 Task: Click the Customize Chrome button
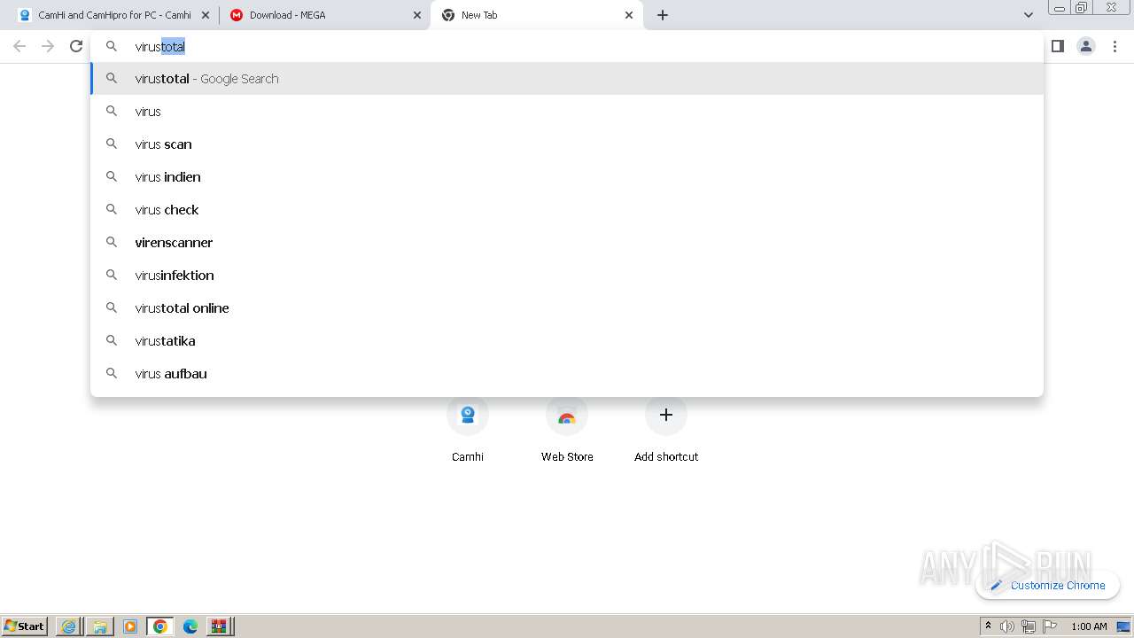(1048, 585)
